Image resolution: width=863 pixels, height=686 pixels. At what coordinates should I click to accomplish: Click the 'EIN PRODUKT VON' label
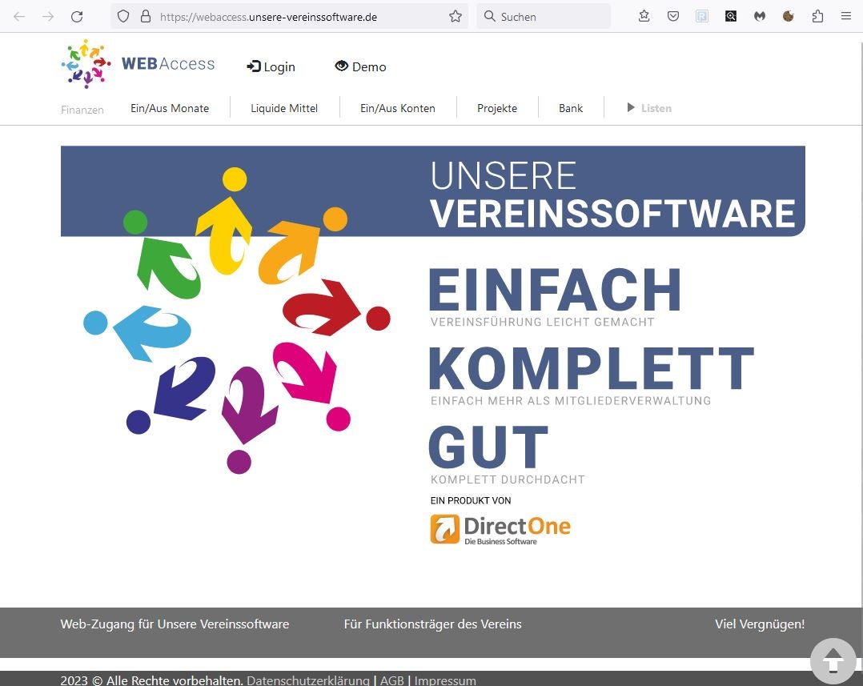point(471,500)
